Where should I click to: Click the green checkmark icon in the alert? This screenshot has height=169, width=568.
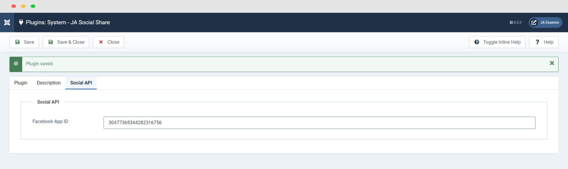click(x=16, y=63)
